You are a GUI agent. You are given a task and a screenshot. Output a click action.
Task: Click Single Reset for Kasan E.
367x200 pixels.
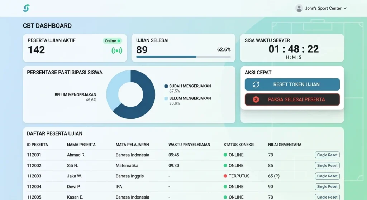tap(327, 197)
